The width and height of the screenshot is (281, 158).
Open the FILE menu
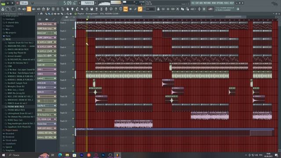tap(193, 3)
